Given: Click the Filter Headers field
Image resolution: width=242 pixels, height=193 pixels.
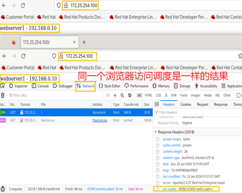Looking at the screenshot, I should coord(198,112).
